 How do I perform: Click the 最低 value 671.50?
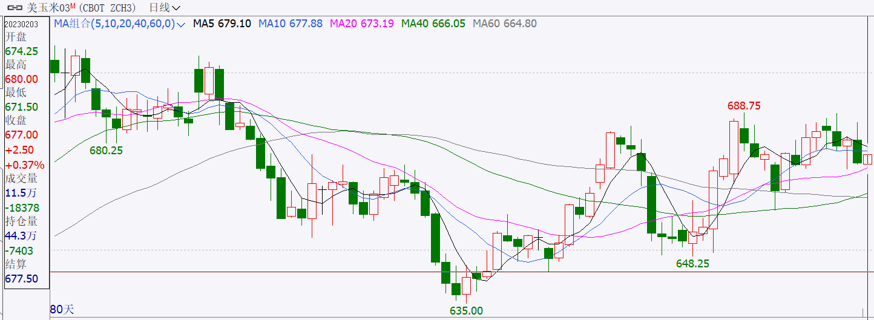click(21, 107)
